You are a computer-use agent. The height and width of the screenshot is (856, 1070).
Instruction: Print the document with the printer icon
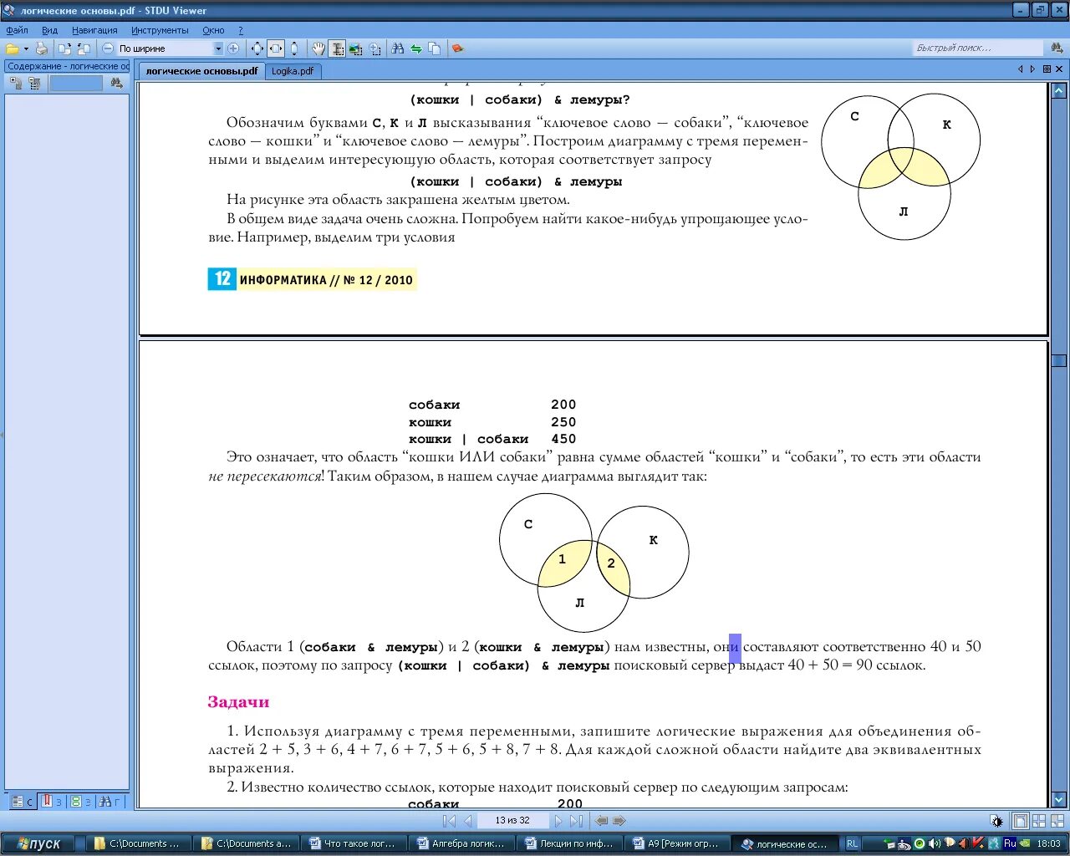point(42,48)
